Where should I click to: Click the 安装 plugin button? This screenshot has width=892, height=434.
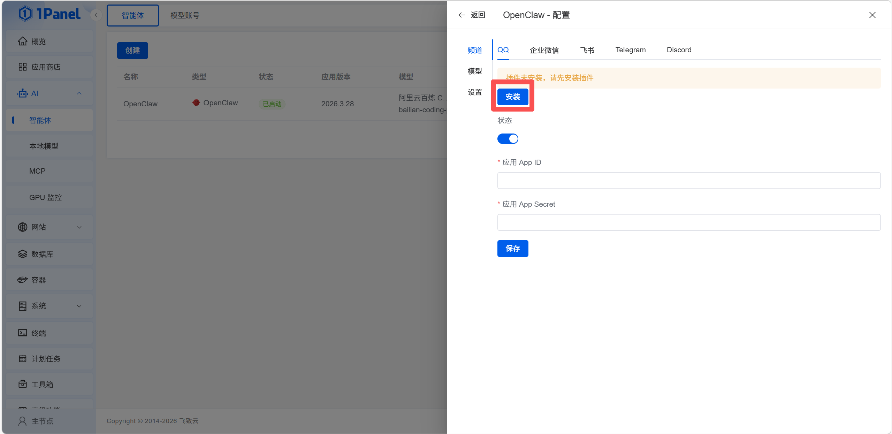[512, 97]
